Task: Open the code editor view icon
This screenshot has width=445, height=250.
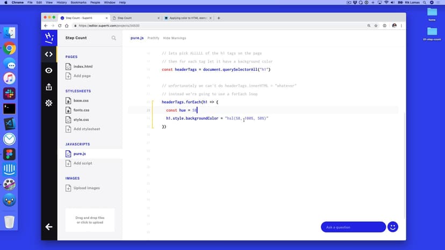Action: 49,54
